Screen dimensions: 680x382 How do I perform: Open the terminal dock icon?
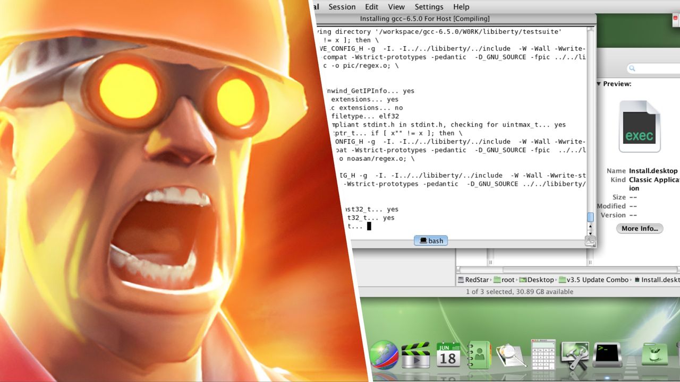pyautogui.click(x=607, y=354)
